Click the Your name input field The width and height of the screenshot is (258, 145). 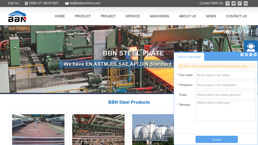[x=225, y=75]
